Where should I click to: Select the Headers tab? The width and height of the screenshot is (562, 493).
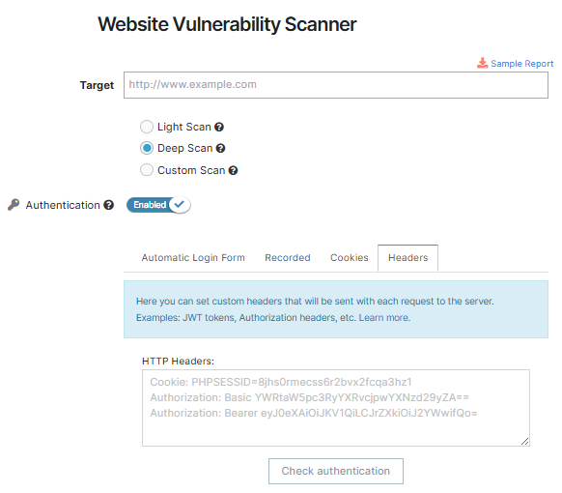tap(407, 258)
